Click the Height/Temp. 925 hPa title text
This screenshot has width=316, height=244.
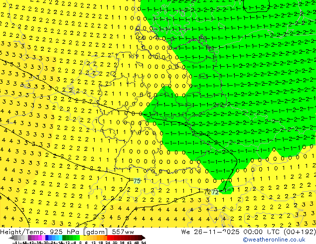(x=40, y=232)
